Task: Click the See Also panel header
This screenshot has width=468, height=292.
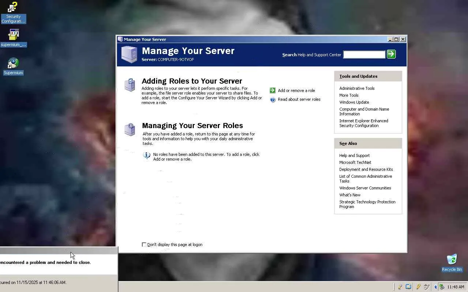Action: tap(368, 143)
